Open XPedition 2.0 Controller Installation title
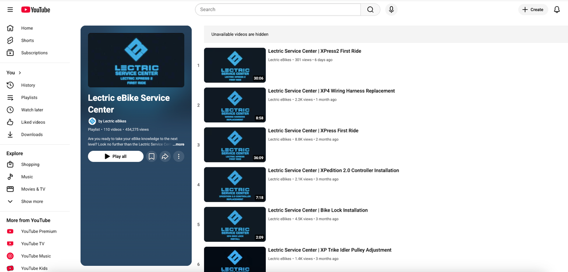 (x=334, y=170)
